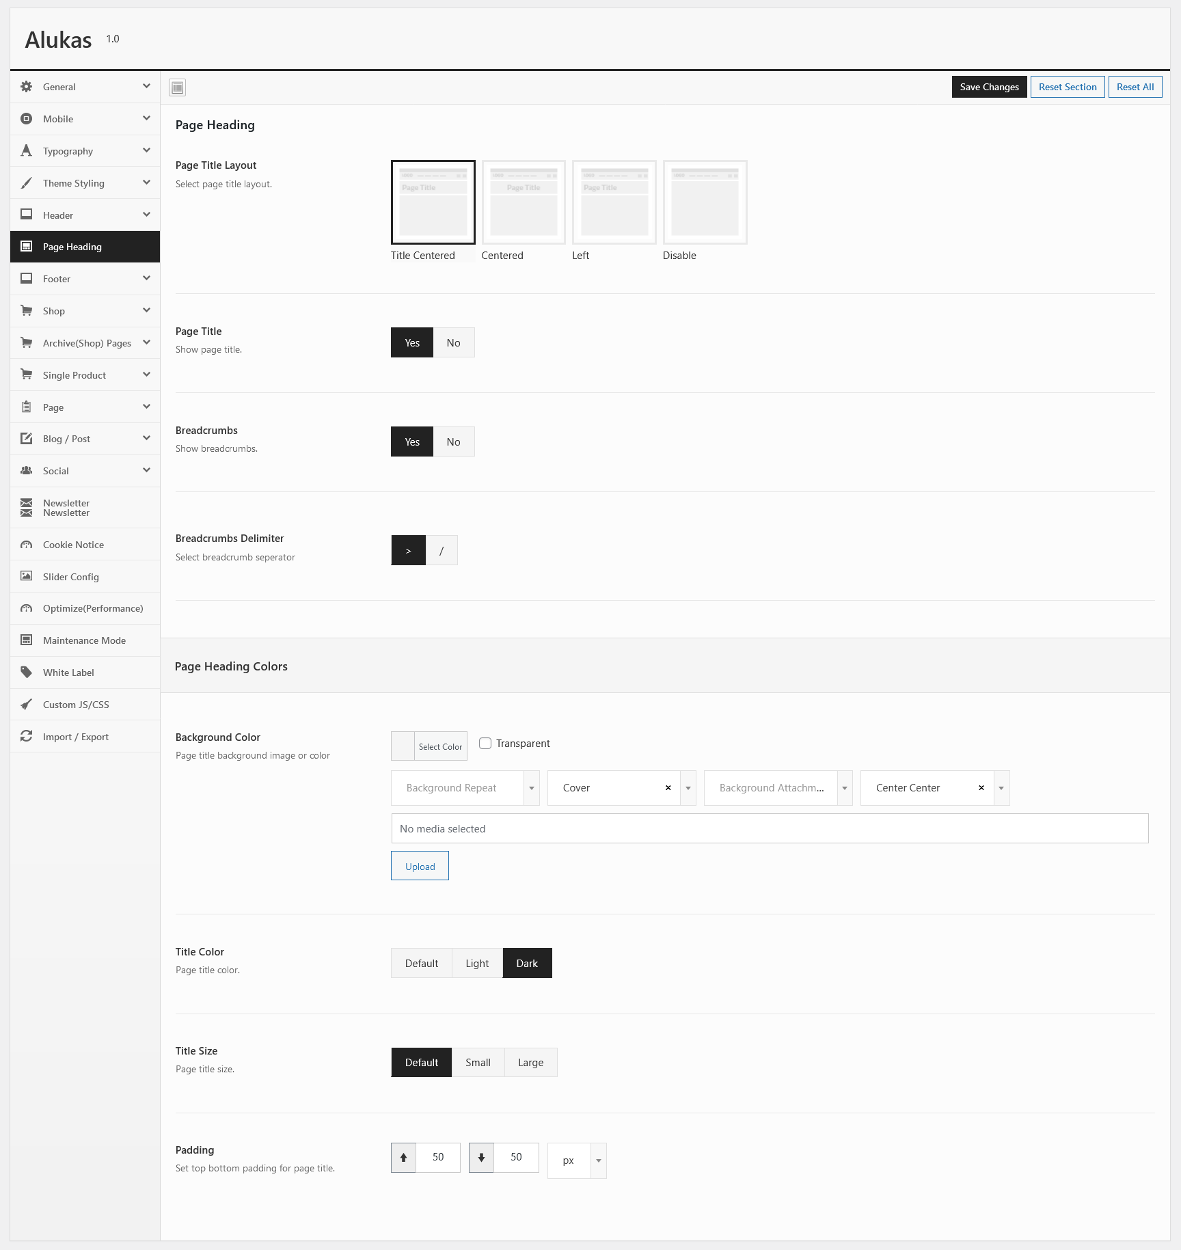Viewport: 1181px width, 1250px height.
Task: Click the White Label tag icon
Action: click(27, 672)
